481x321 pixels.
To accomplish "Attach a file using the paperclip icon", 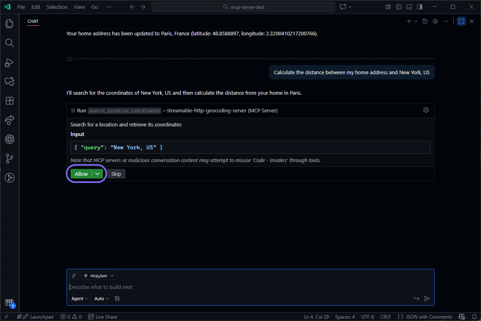I will coord(74,276).
